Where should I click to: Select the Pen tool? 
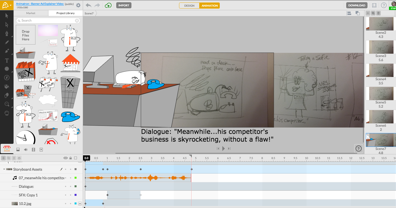7,33
